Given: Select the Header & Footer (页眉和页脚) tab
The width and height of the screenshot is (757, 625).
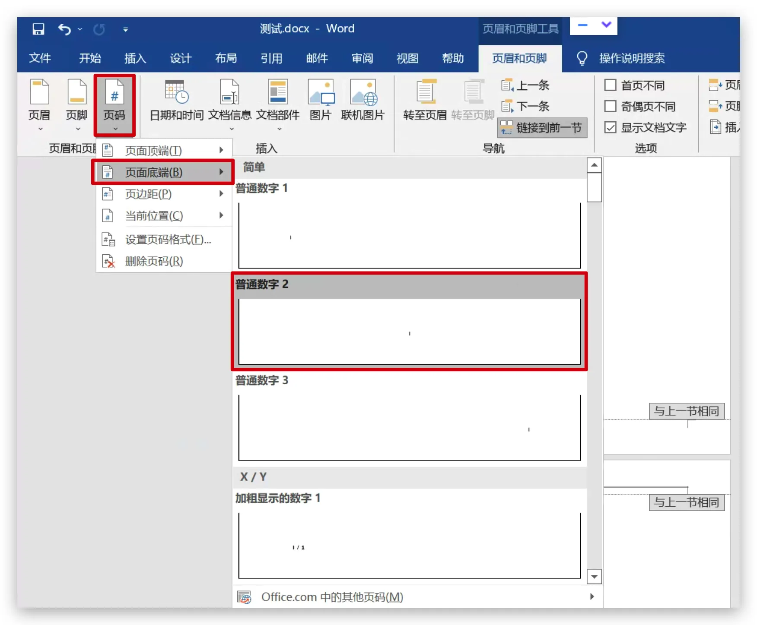Looking at the screenshot, I should [520, 58].
